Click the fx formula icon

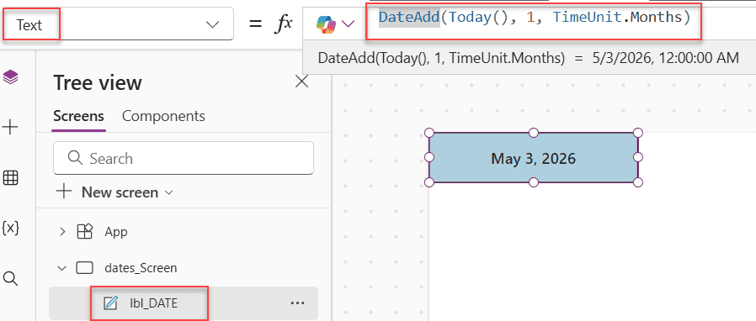[x=283, y=24]
